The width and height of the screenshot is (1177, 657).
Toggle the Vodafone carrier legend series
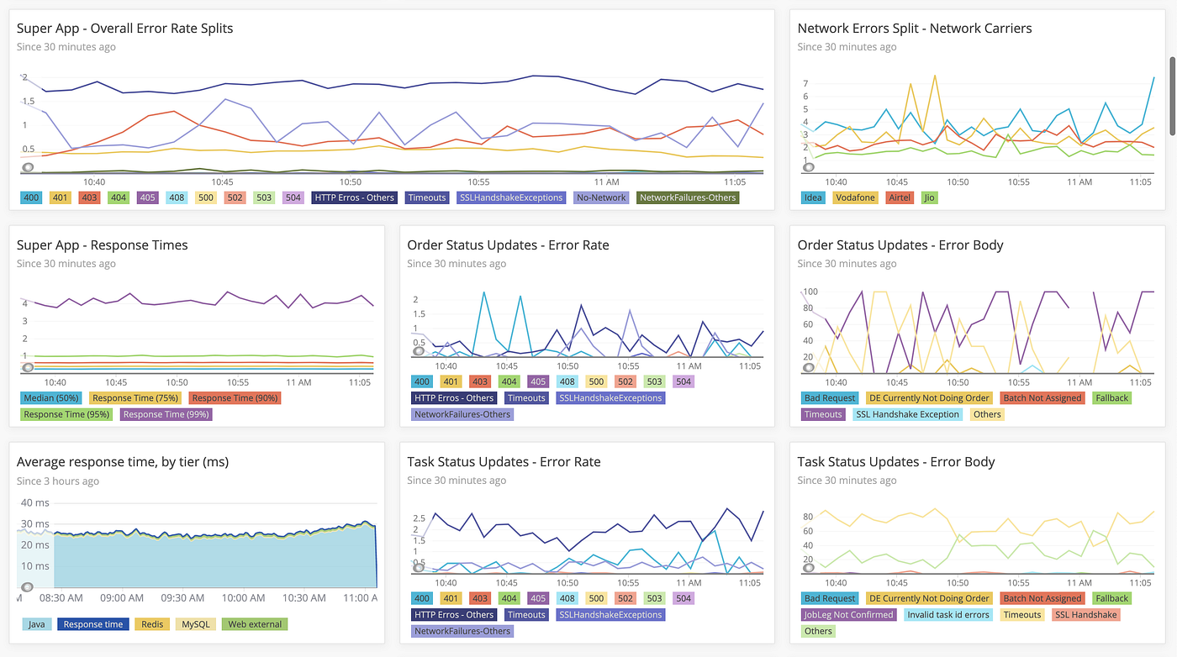(854, 197)
